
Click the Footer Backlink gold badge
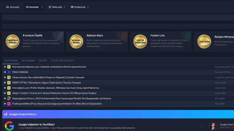pyautogui.click(x=140, y=41)
